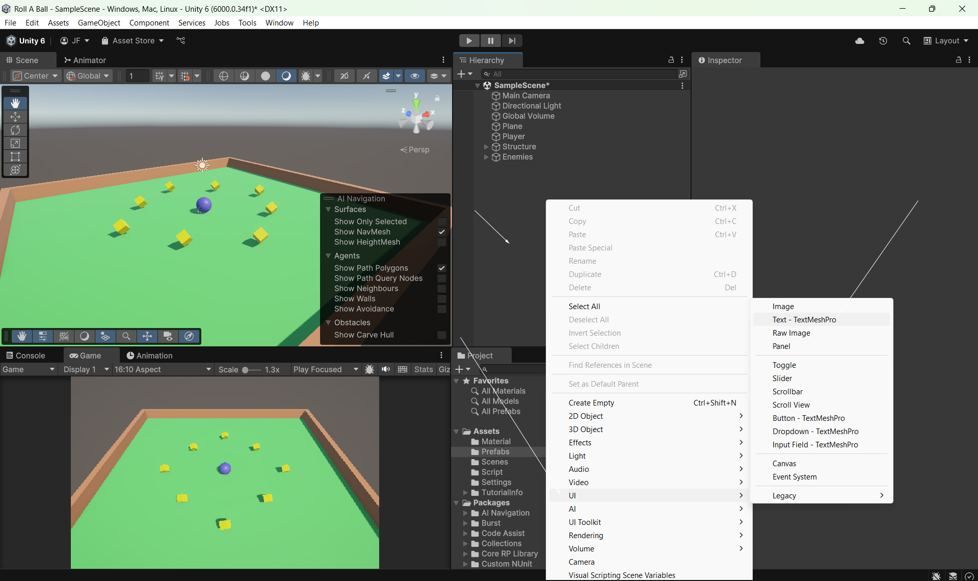
Task: Click the Stats button in Game view
Action: click(x=423, y=369)
